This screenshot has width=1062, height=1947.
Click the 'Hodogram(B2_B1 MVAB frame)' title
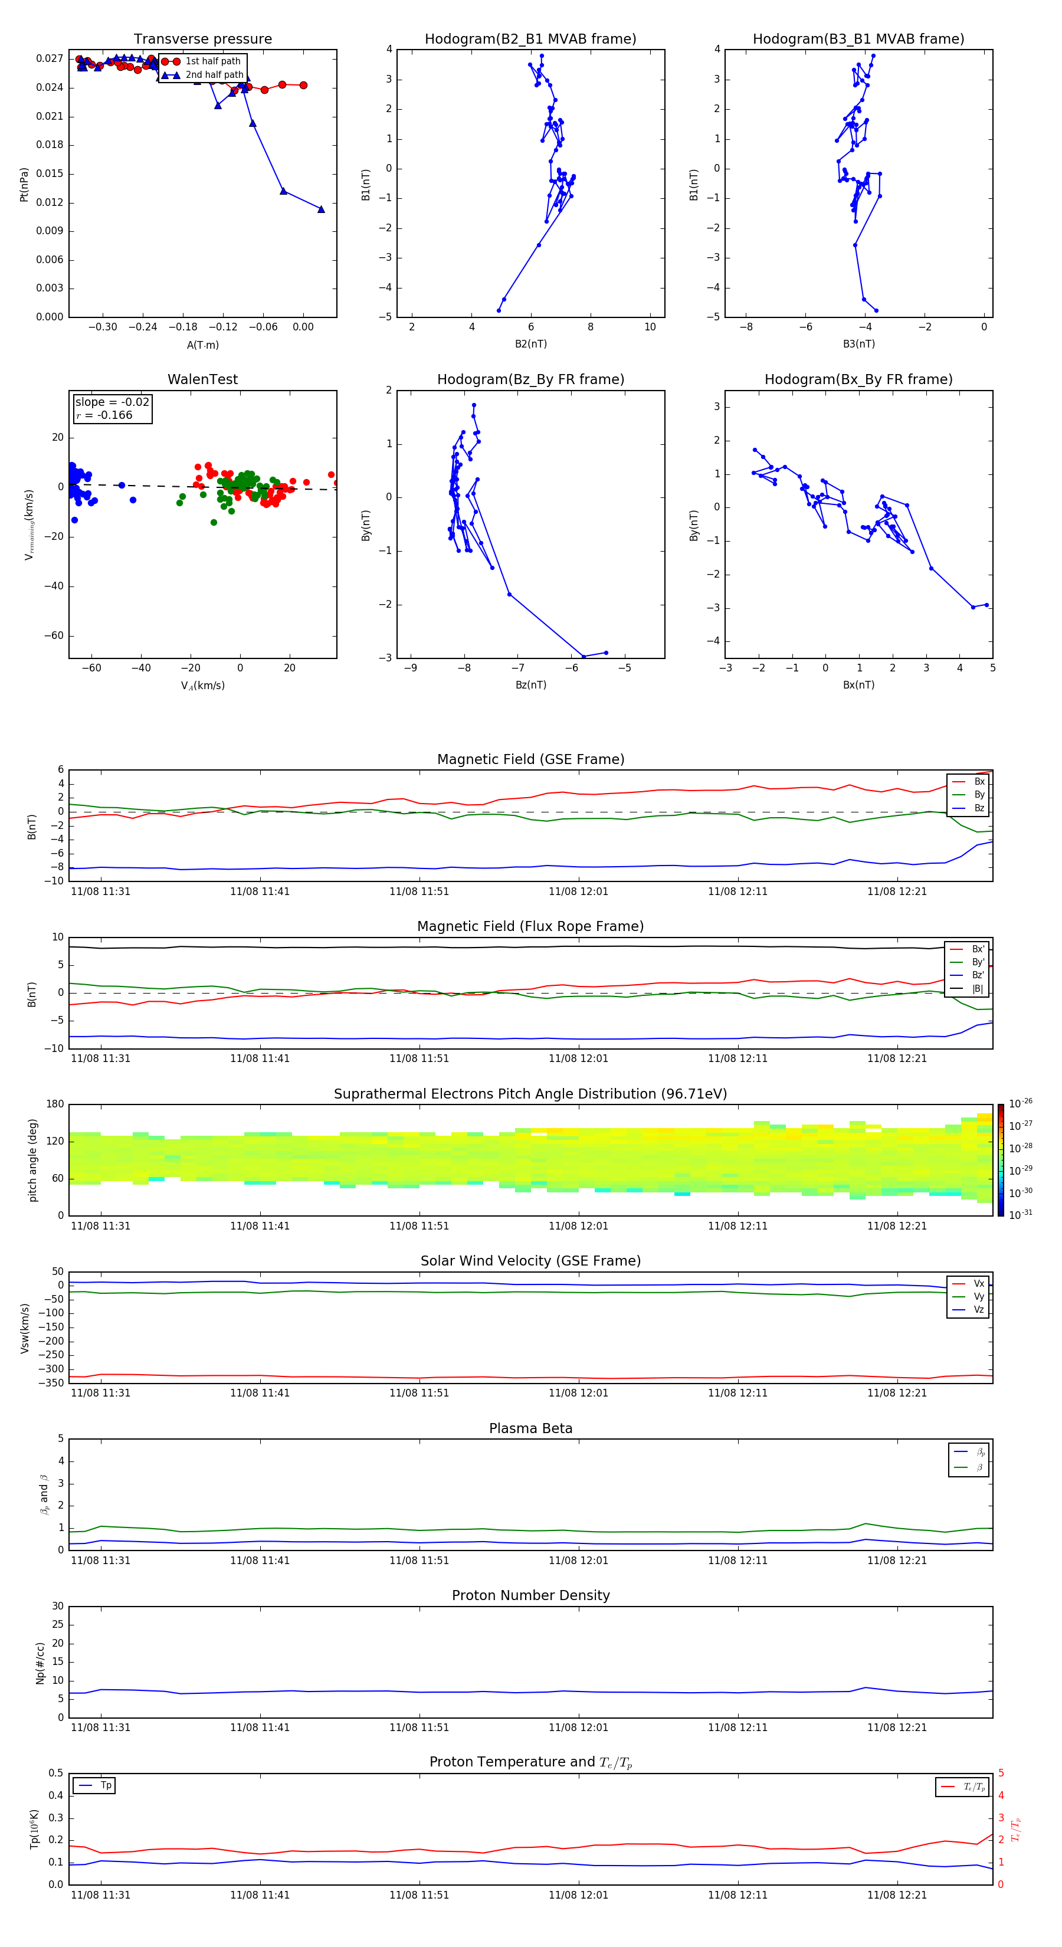530,40
